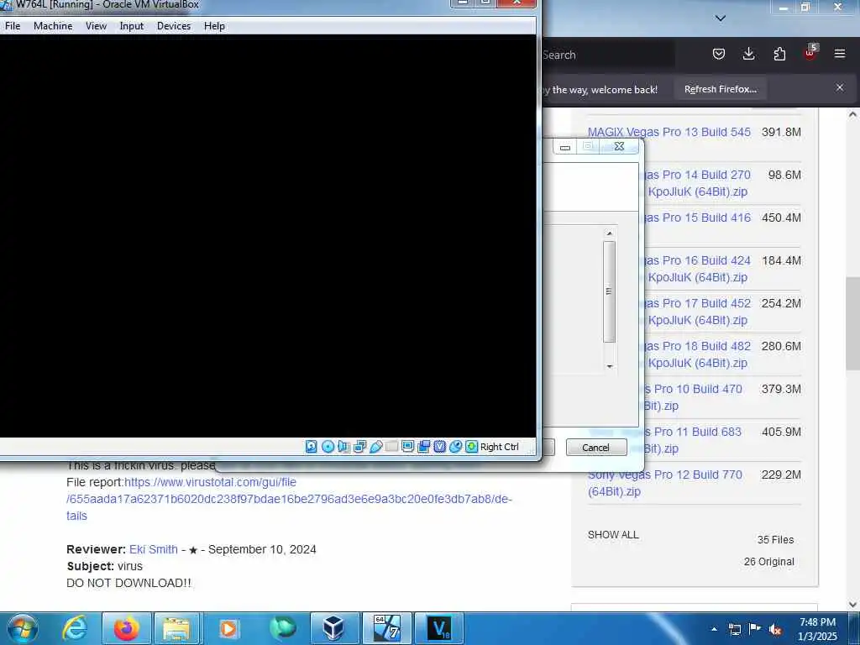Click the Vegas Pro V18 taskbar icon
Screen dimensions: 860x645
tap(438, 628)
